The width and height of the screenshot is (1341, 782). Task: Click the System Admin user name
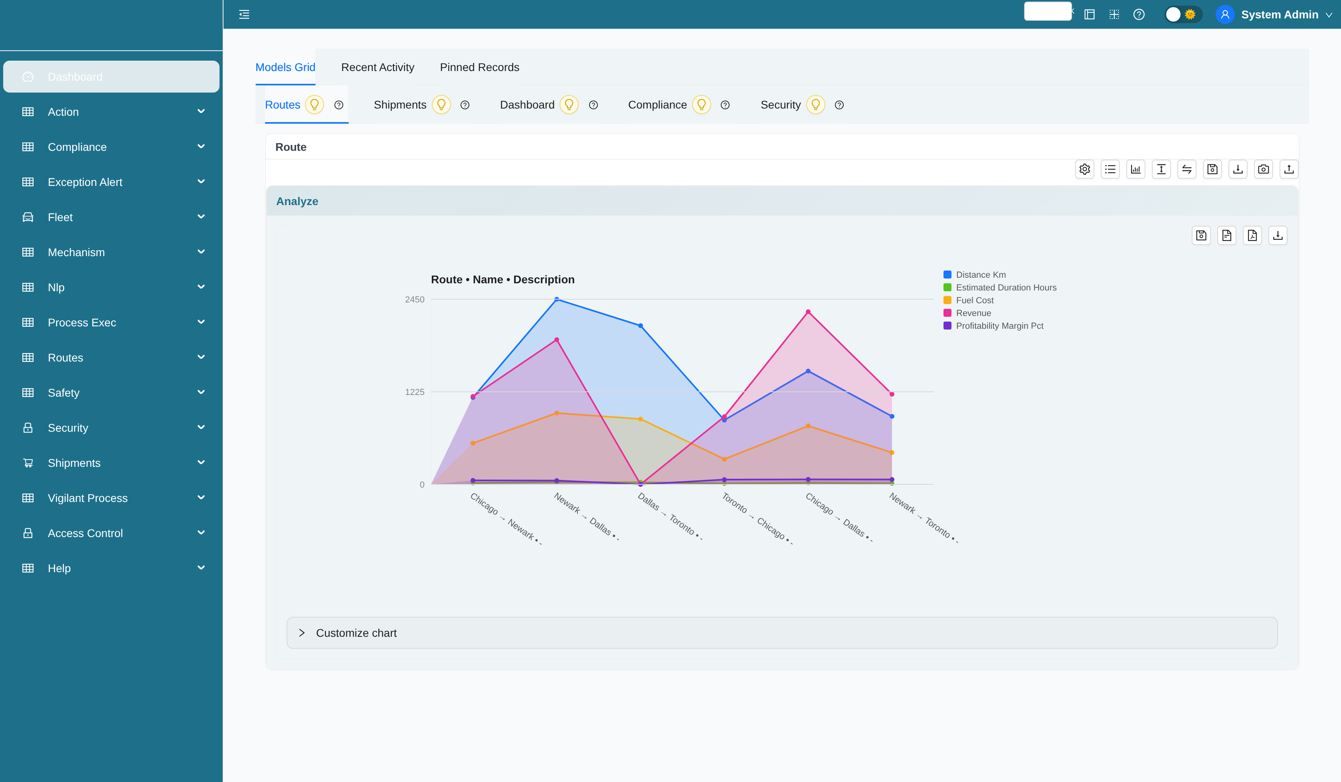[1279, 14]
